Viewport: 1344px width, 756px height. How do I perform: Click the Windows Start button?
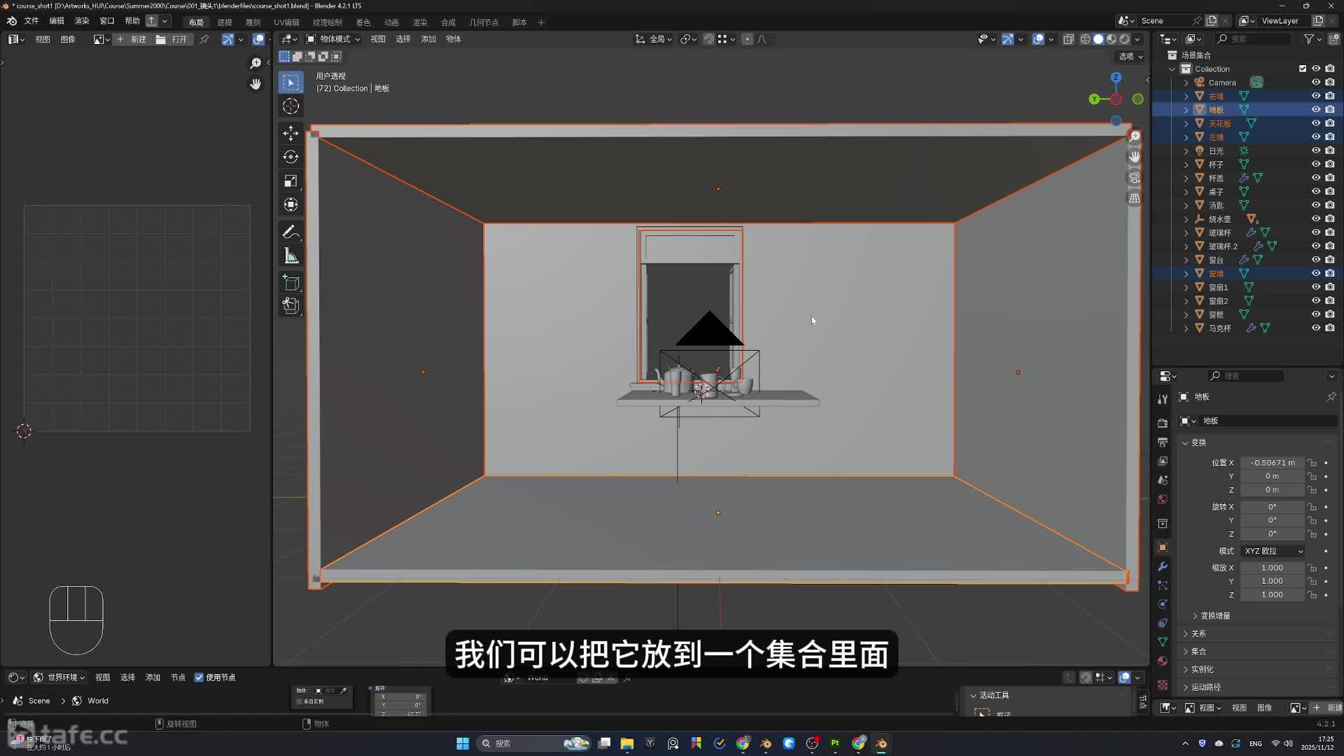coord(463,743)
